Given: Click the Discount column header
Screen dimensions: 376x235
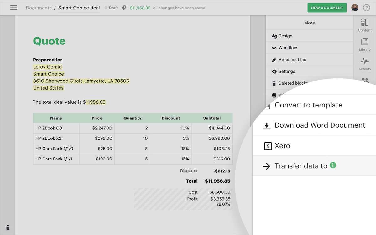Looking at the screenshot, I should (171, 118).
